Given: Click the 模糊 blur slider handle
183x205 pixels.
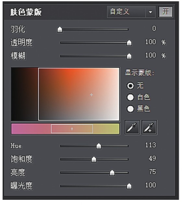Looking at the screenshot, I should (x=129, y=56).
